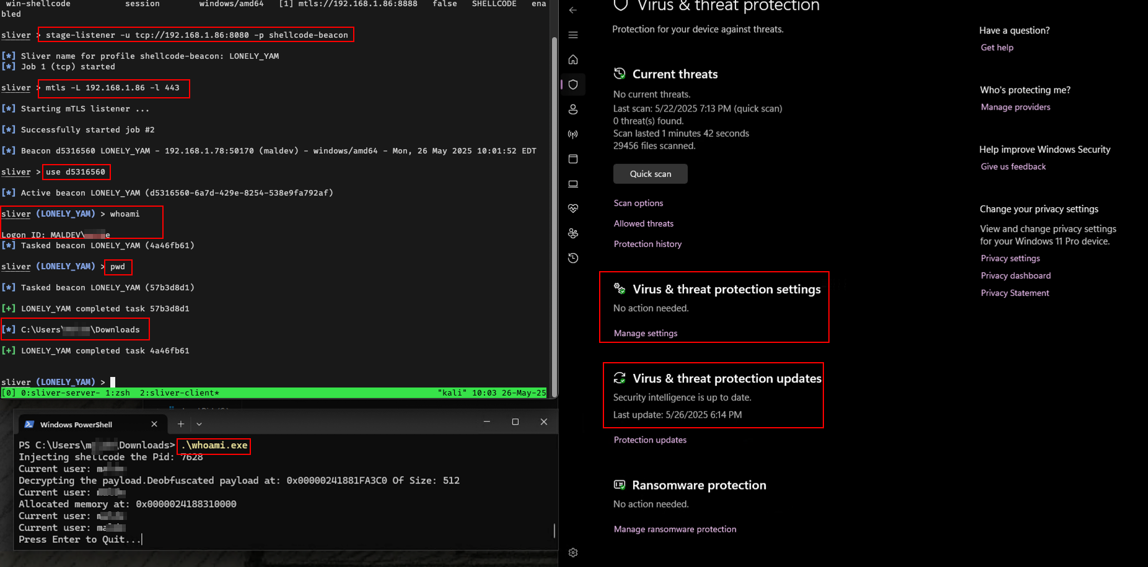Open Protection updates link
Image resolution: width=1148 pixels, height=567 pixels.
tap(650, 439)
